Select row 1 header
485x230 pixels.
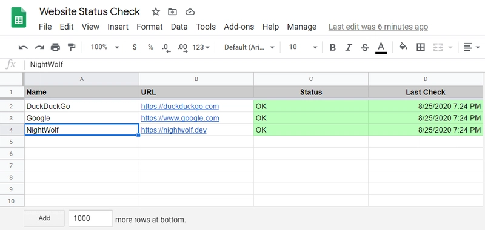coord(12,92)
